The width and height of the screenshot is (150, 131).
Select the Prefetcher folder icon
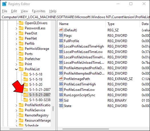tap(21, 59)
